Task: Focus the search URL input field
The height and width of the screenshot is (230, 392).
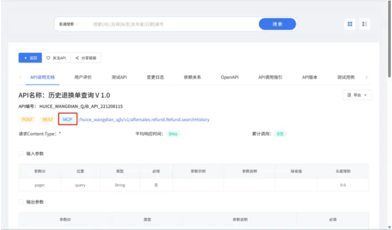Action: point(172,24)
